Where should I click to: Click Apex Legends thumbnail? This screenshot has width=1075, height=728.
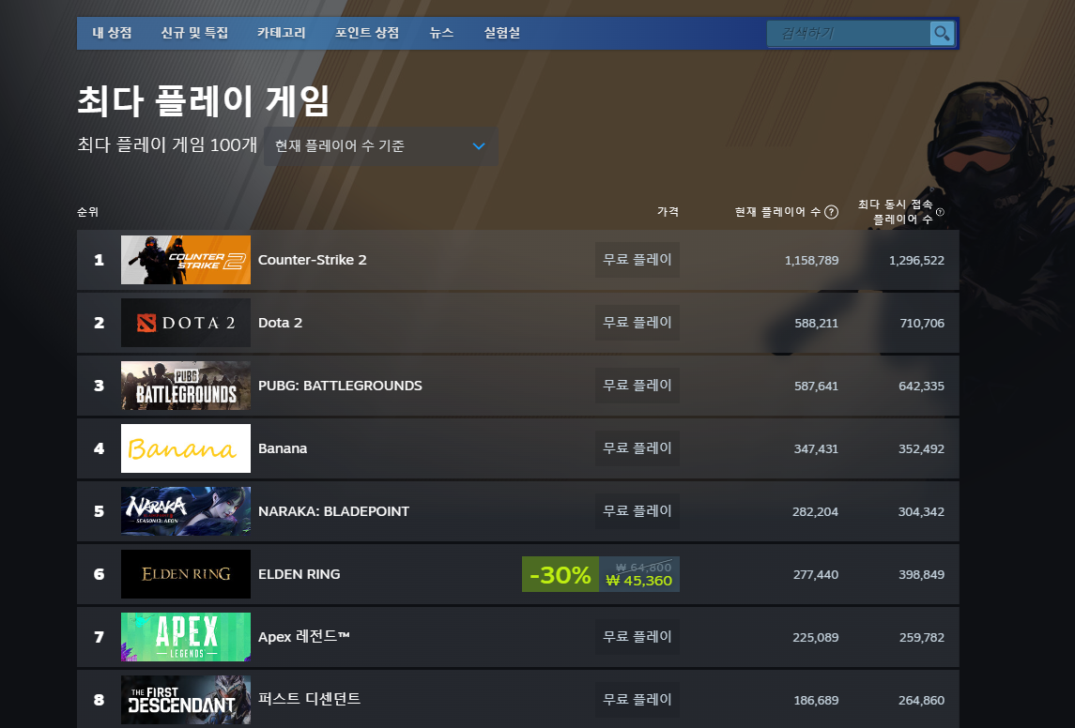[186, 637]
